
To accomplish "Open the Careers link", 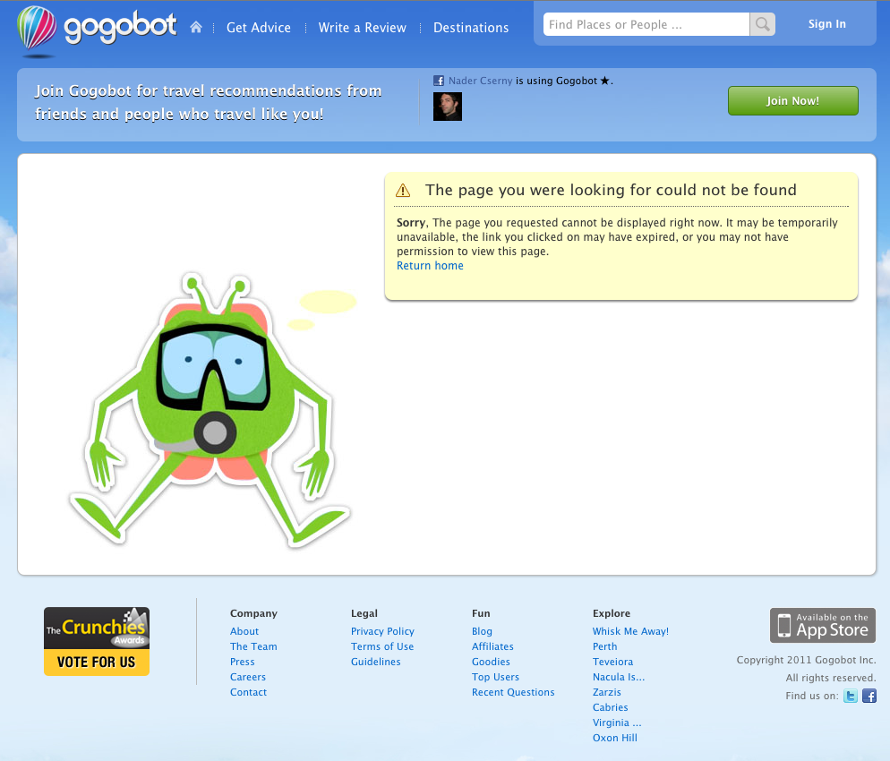I will coord(247,677).
